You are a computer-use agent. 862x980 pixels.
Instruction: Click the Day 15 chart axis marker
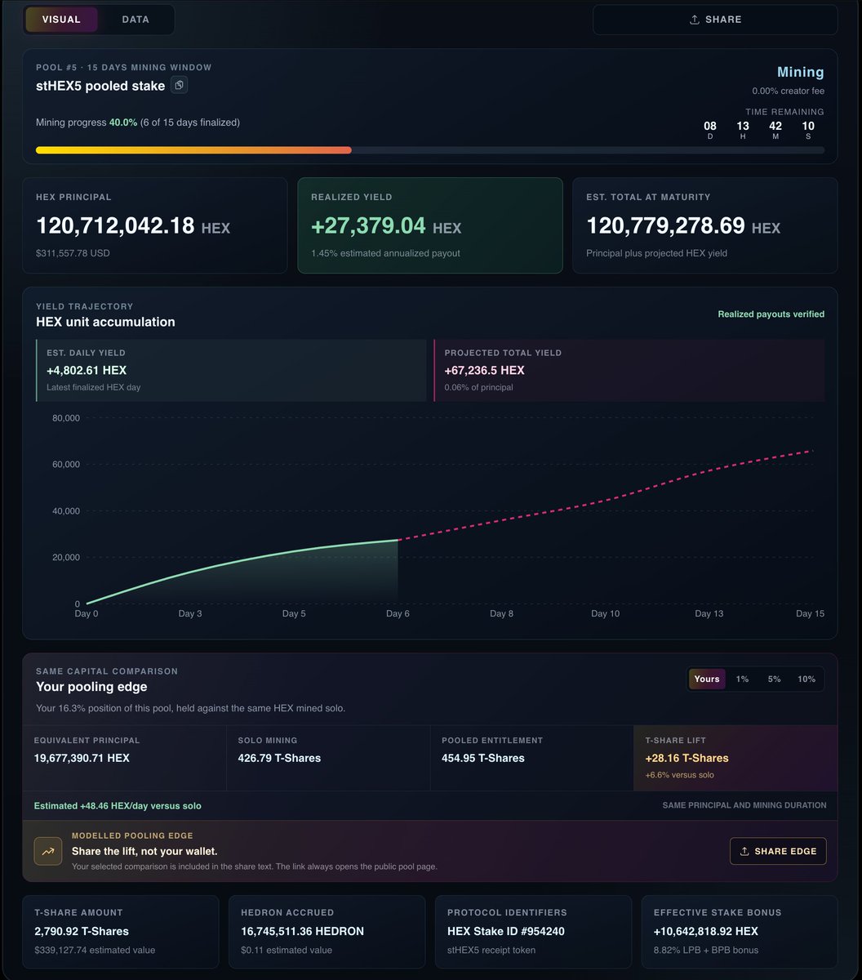[810, 613]
